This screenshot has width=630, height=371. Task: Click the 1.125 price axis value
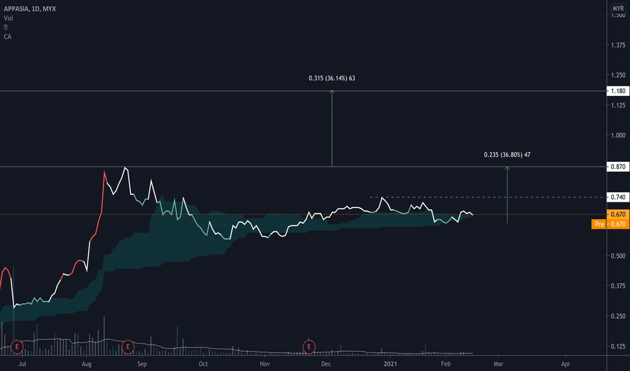618,105
